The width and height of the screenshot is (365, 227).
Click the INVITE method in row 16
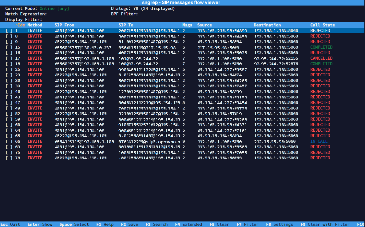tap(35, 53)
